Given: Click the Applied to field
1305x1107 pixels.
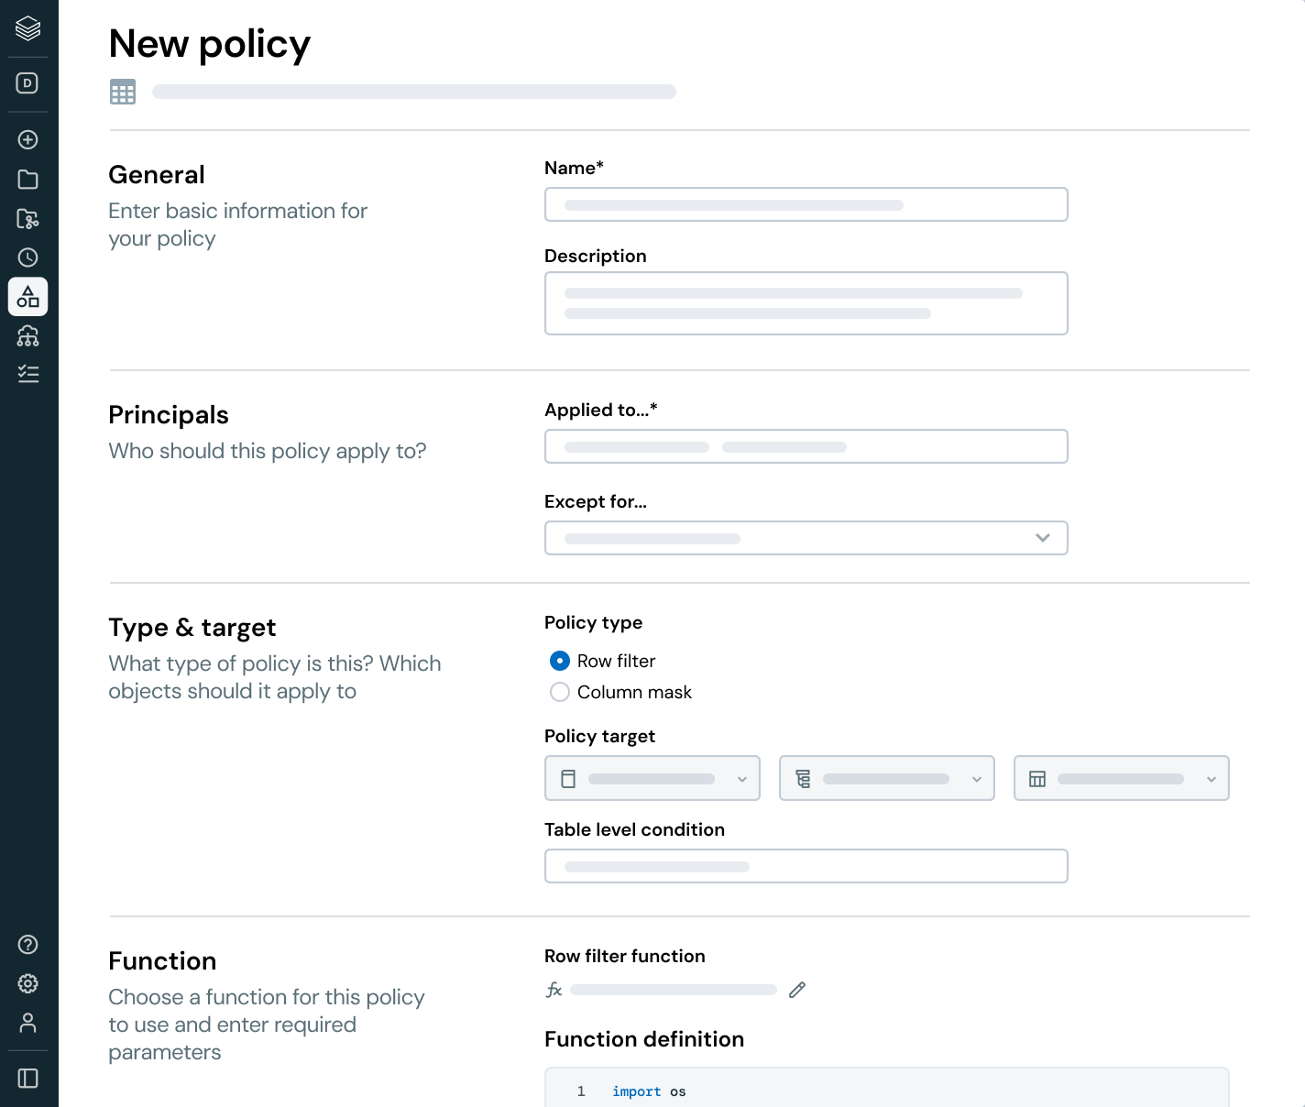Looking at the screenshot, I should (806, 446).
